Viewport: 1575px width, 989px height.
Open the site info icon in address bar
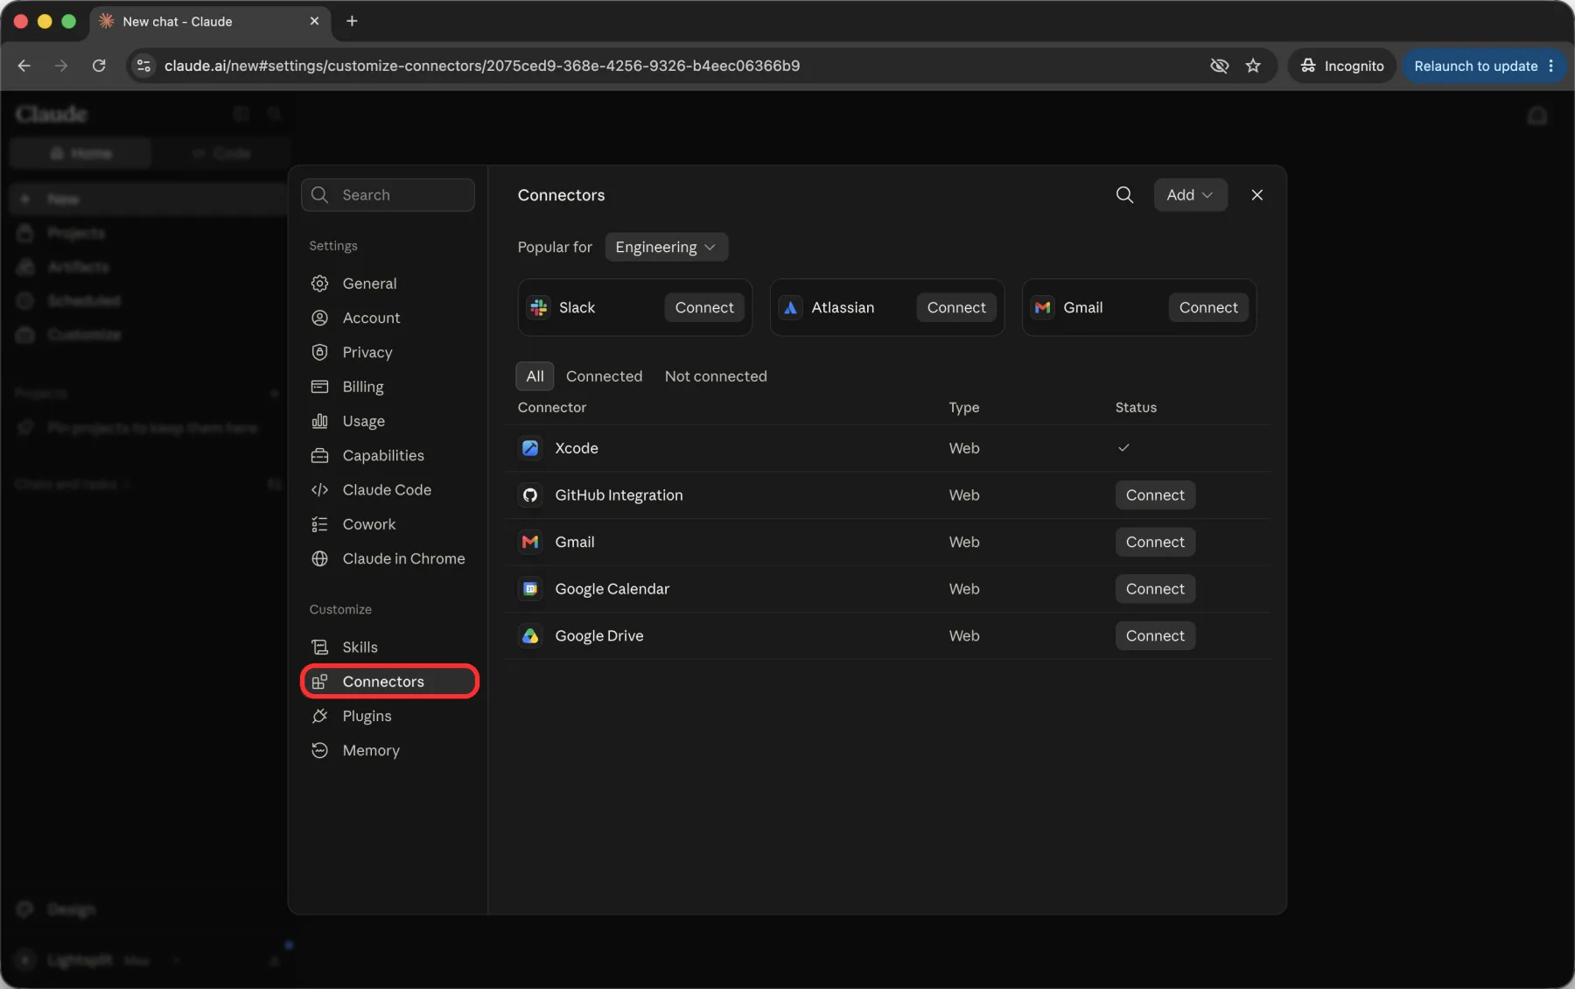pyautogui.click(x=144, y=66)
